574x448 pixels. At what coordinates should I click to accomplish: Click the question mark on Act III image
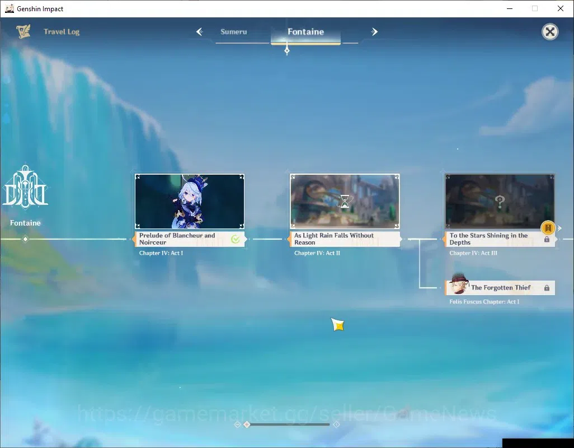500,202
